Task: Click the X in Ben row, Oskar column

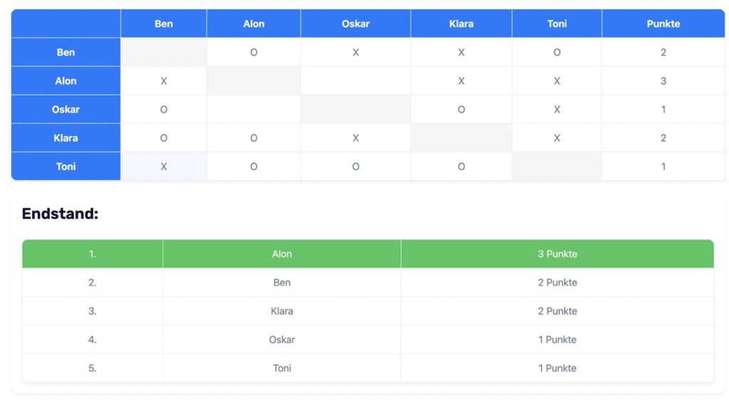Action: 355,52
